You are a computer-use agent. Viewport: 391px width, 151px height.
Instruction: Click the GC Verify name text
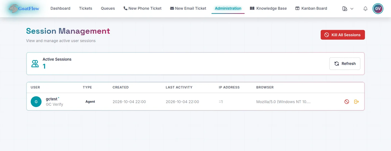click(x=54, y=104)
